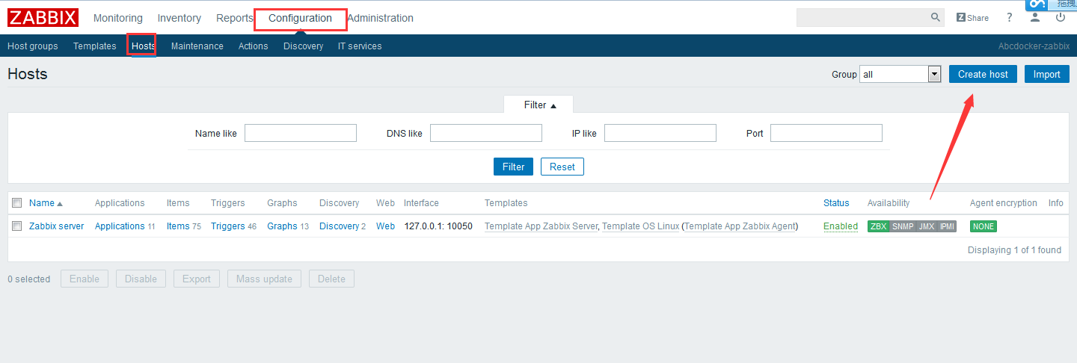The width and height of the screenshot is (1077, 363).
Task: Click the sign out power icon
Action: pos(1061,18)
